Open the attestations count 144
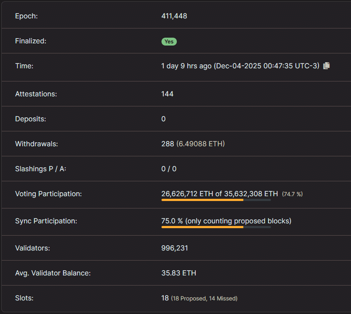 tap(167, 94)
